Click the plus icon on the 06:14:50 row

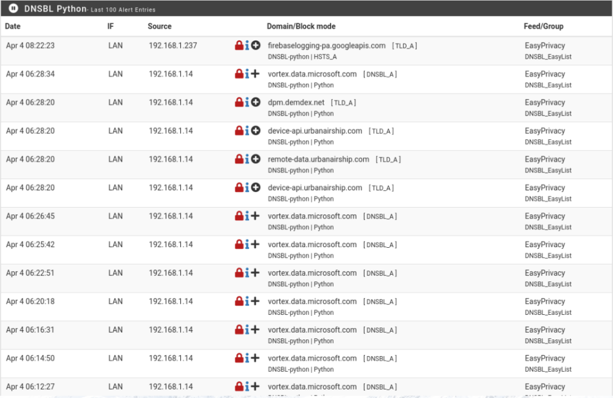coord(255,358)
